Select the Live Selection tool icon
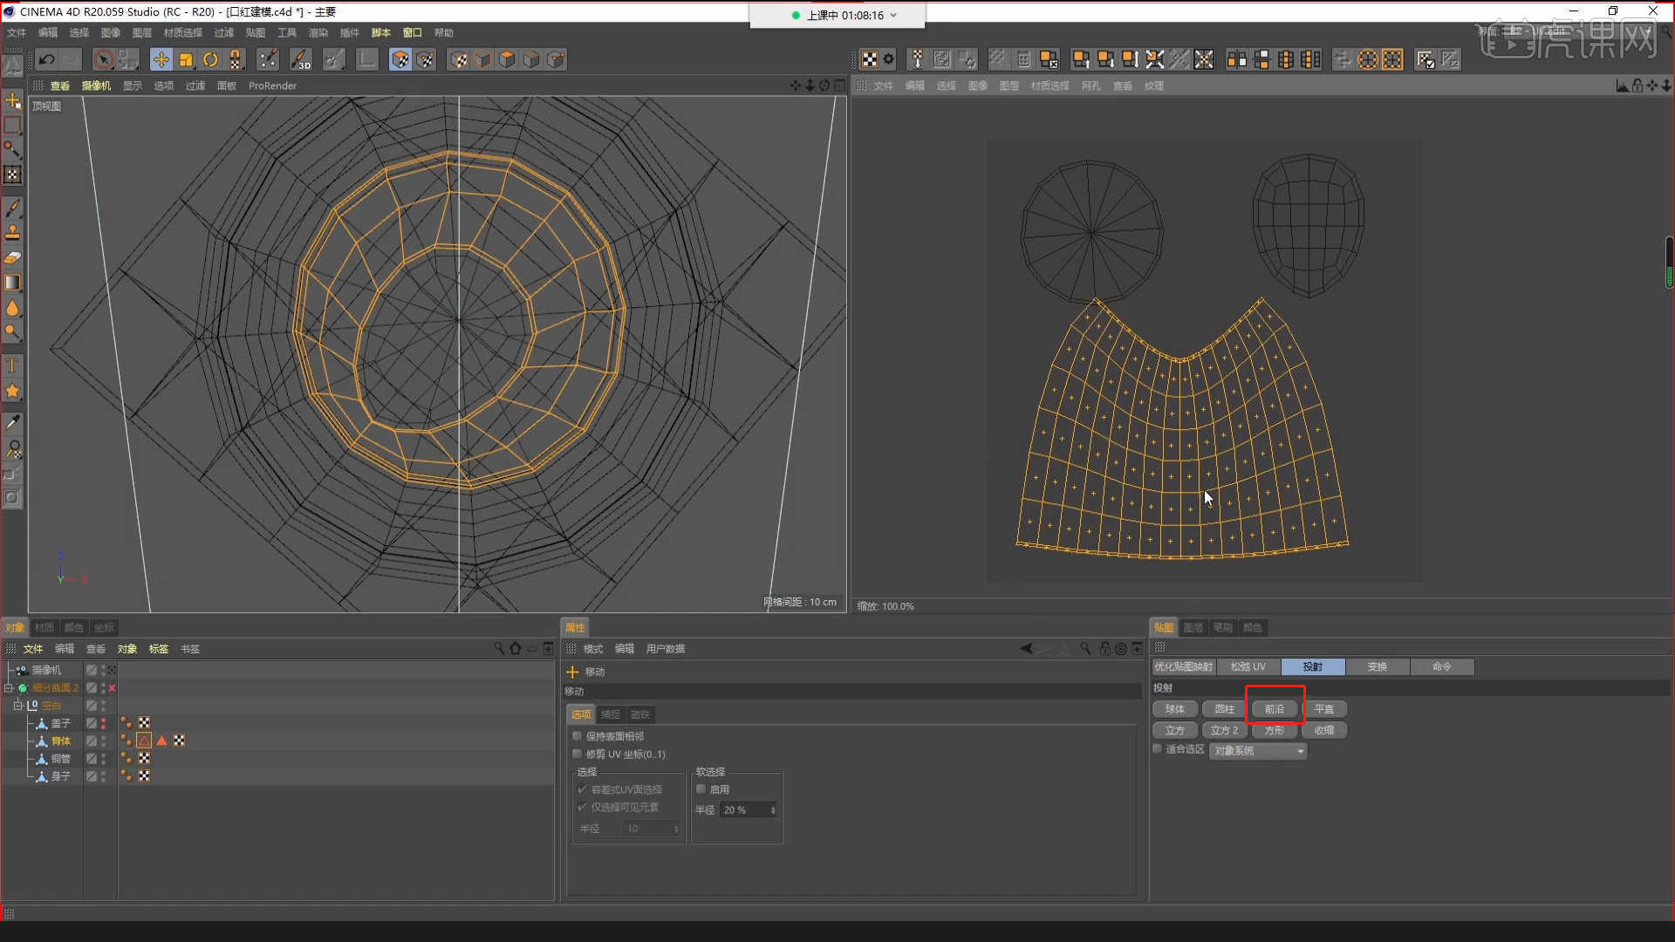Image resolution: width=1675 pixels, height=942 pixels. [104, 59]
